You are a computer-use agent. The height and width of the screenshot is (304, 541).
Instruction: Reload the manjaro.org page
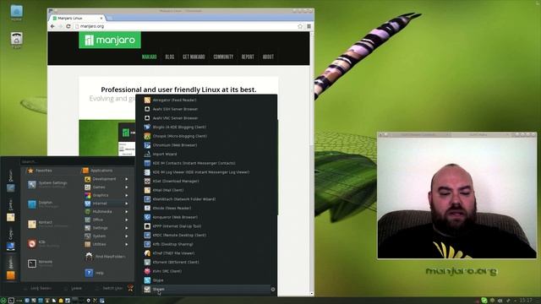click(68, 26)
